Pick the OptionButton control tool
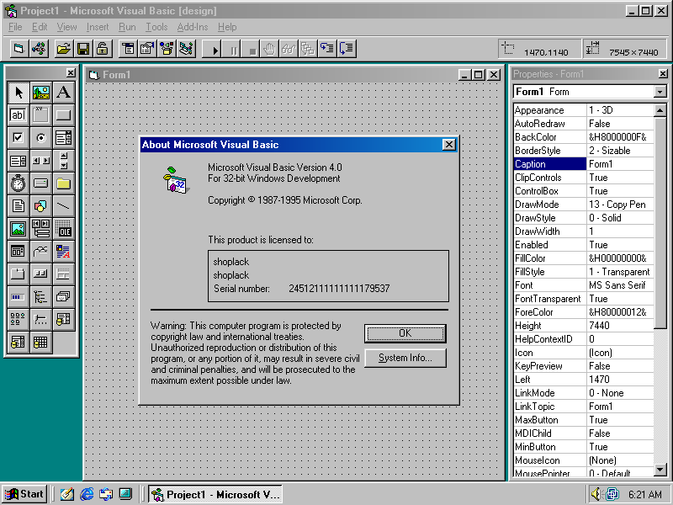Viewport: 673px width, 505px height. coord(40,138)
